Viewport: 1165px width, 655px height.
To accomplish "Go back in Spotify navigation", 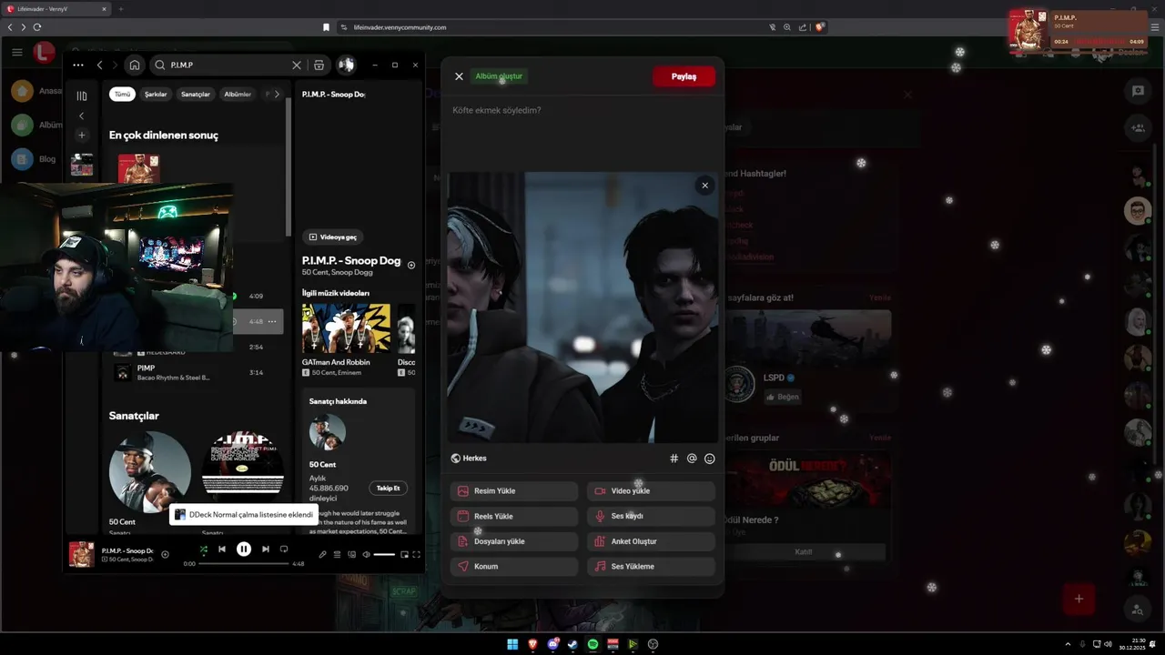I will tap(100, 65).
